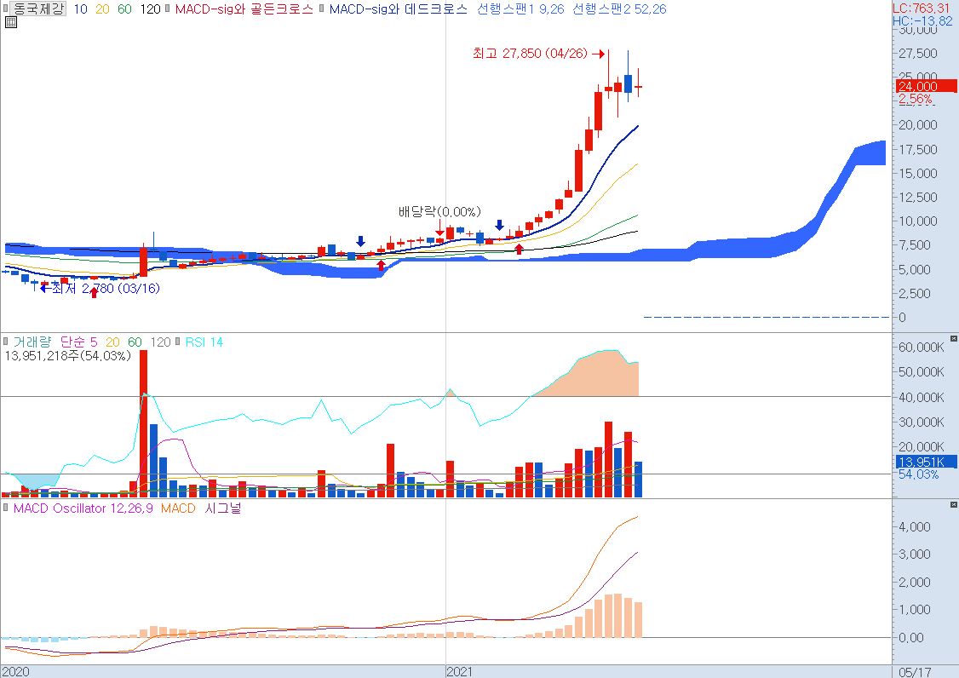Click the marker square before RSI 14
959x678 pixels.
(178, 342)
